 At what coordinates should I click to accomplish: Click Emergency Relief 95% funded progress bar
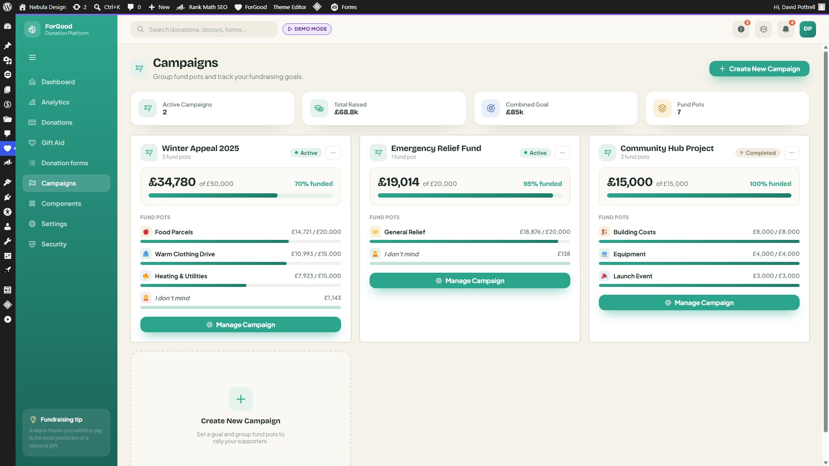[x=470, y=195]
